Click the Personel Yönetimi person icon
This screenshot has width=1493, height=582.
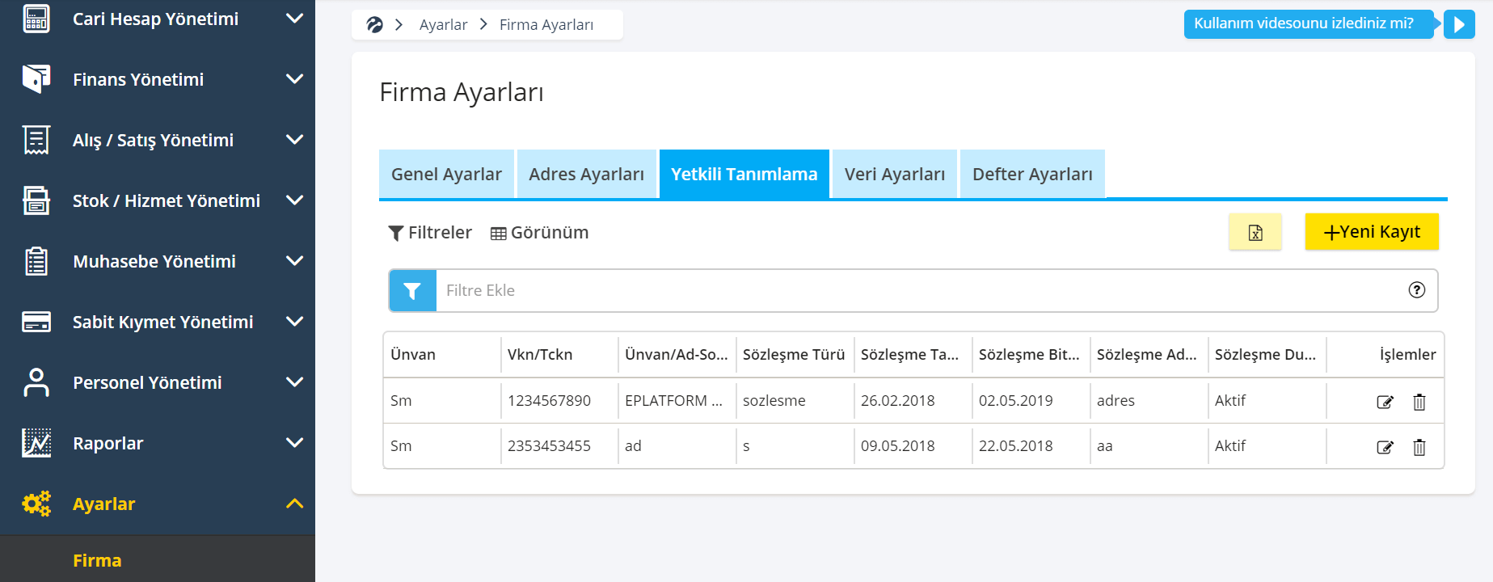click(36, 382)
